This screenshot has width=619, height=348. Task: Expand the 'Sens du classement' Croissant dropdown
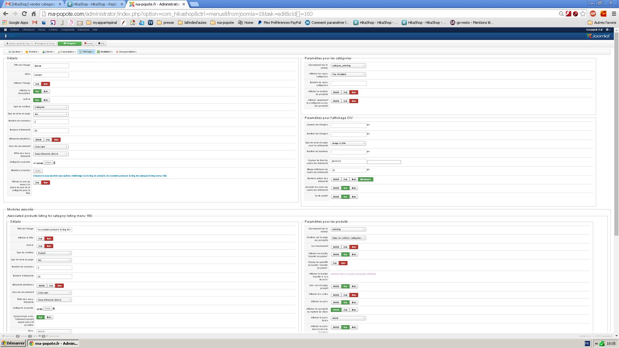[x=51, y=147]
